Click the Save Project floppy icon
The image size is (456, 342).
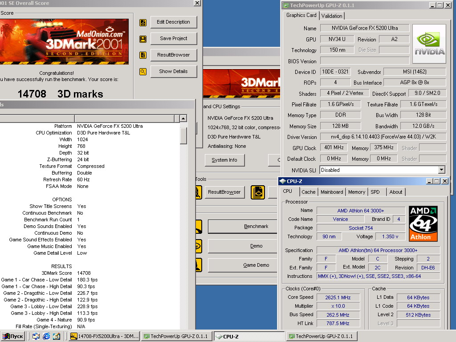tap(143, 39)
